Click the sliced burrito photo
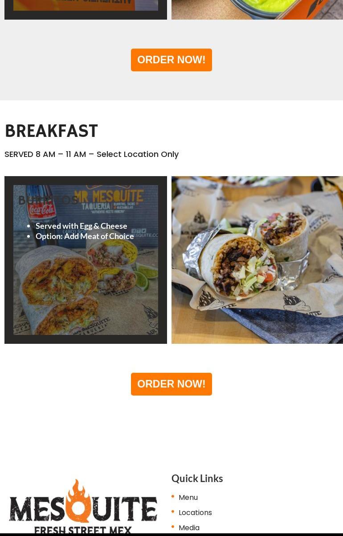This screenshot has width=343, height=536. click(x=257, y=260)
